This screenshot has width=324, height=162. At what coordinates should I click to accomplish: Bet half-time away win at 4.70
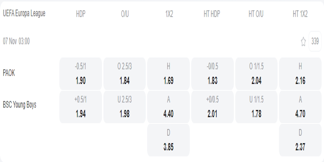point(300,107)
